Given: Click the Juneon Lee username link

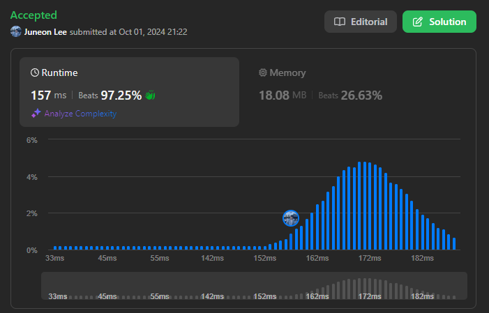Looking at the screenshot, I should point(45,32).
